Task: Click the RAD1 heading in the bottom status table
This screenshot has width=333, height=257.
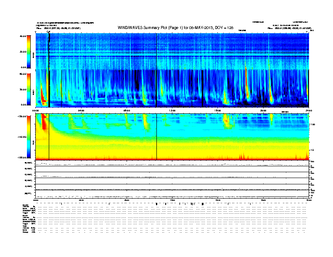Action: (26, 216)
